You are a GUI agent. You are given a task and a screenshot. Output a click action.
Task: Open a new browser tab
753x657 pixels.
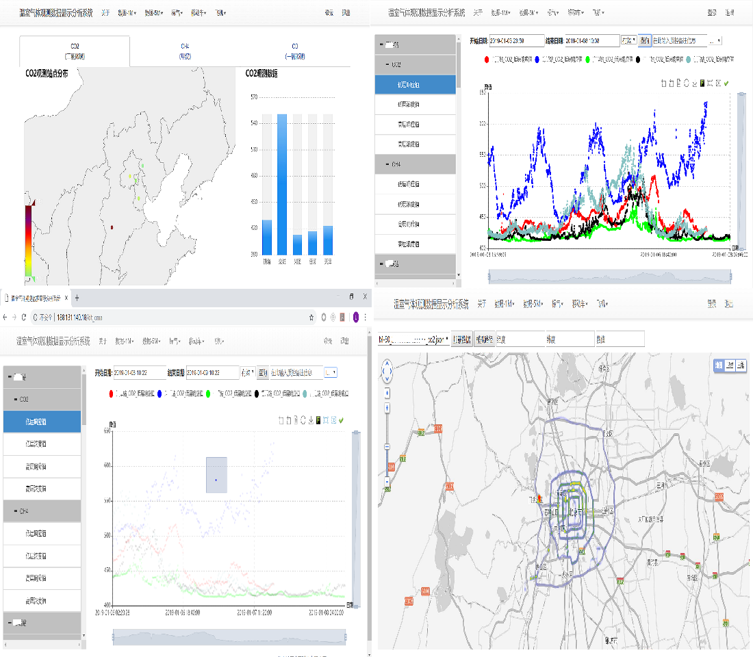(77, 298)
